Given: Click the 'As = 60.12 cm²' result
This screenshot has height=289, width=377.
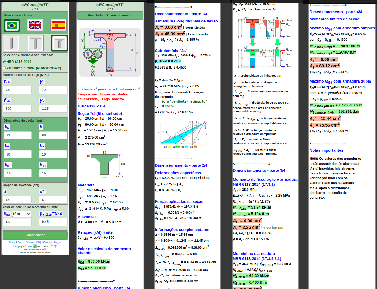Looking at the screenshot, I should (325, 66).
